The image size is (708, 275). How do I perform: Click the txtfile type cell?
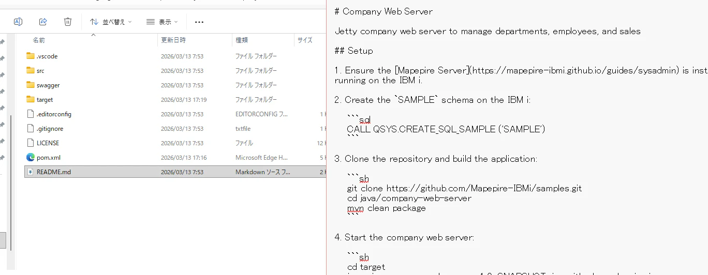243,129
